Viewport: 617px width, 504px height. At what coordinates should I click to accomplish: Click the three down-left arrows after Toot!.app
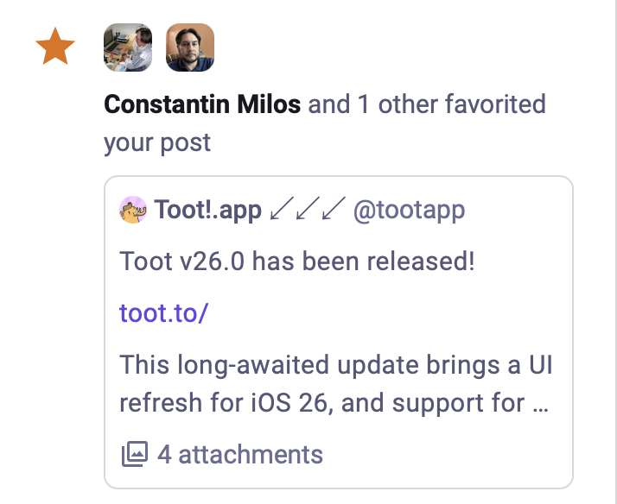coord(308,211)
